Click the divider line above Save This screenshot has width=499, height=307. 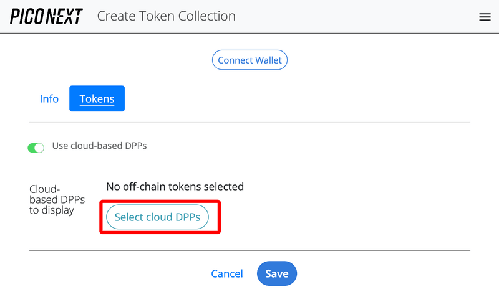click(249, 250)
